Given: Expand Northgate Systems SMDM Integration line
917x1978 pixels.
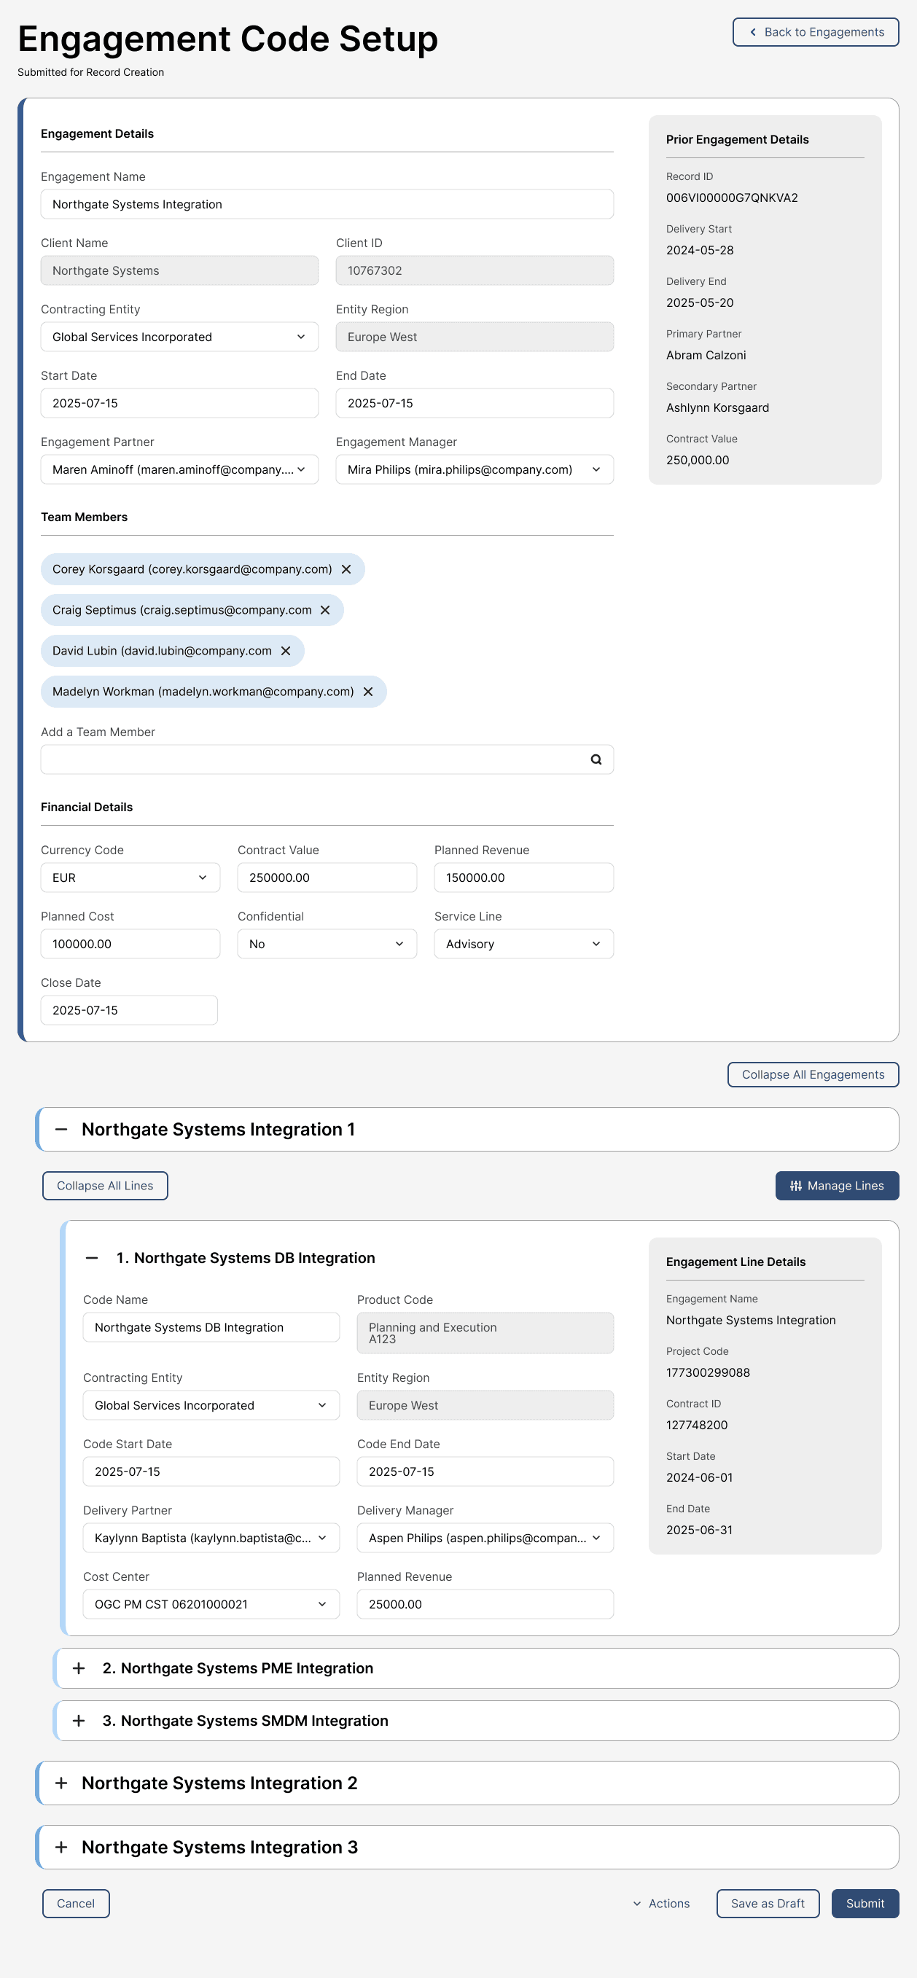Looking at the screenshot, I should coord(78,1721).
